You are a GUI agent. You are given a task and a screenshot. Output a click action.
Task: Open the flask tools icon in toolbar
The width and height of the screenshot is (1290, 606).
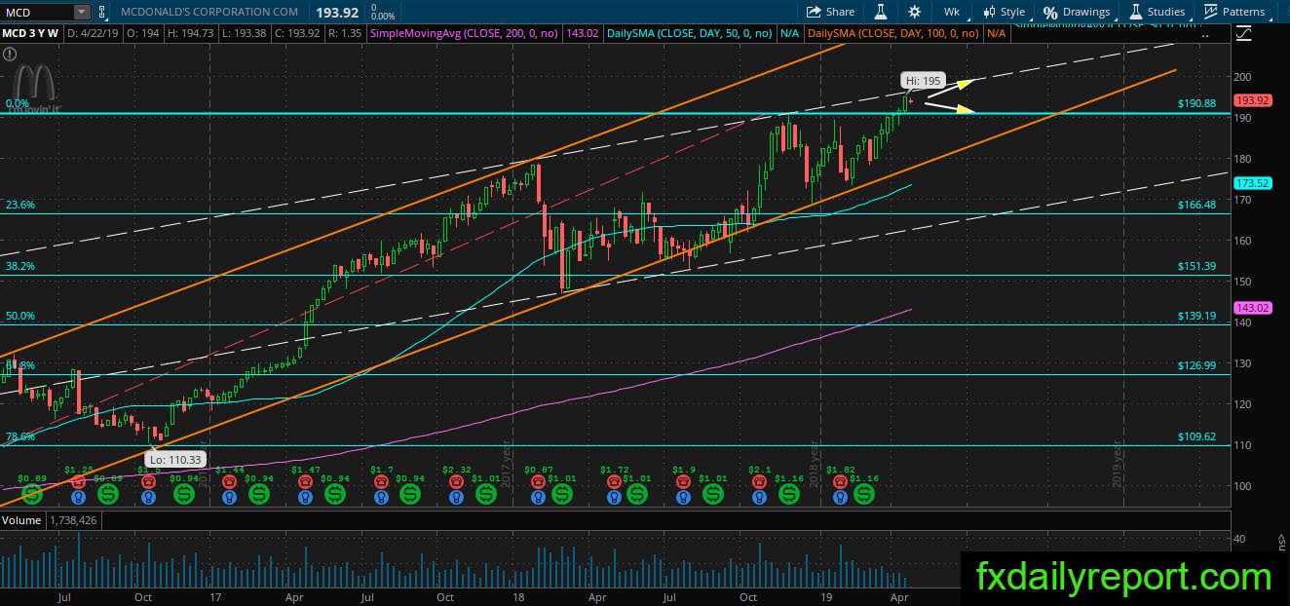881,12
